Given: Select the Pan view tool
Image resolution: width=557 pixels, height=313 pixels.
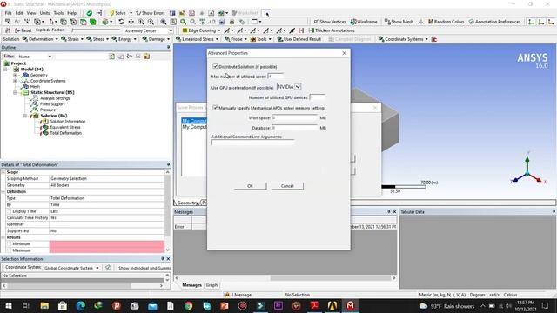Looking at the screenshot, I should coord(131,22).
